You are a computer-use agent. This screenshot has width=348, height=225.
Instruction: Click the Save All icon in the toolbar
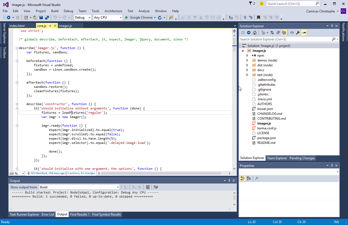[47, 17]
